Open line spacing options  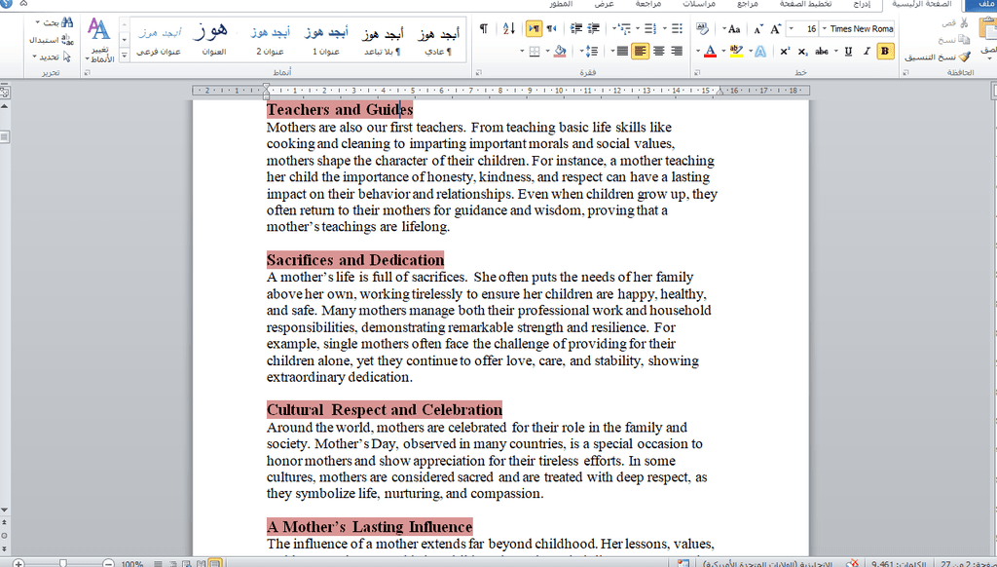point(591,51)
